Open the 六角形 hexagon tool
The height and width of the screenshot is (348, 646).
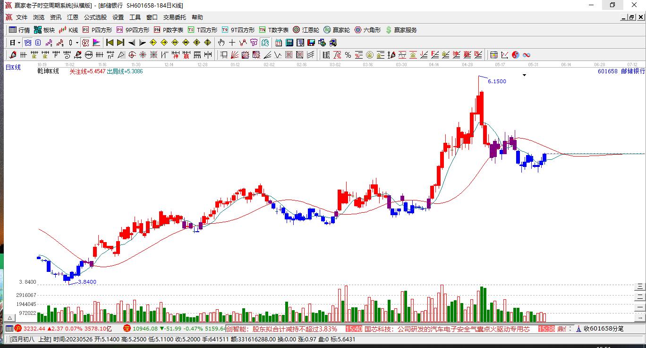click(367, 30)
